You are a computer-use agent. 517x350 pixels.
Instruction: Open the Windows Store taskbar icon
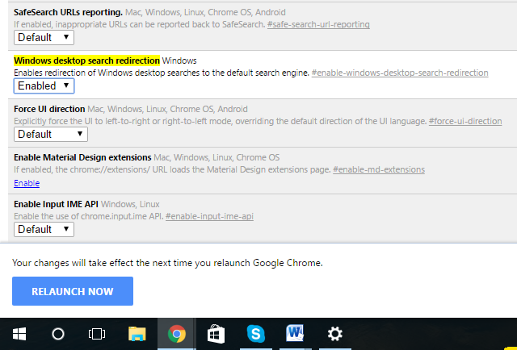[x=216, y=333]
